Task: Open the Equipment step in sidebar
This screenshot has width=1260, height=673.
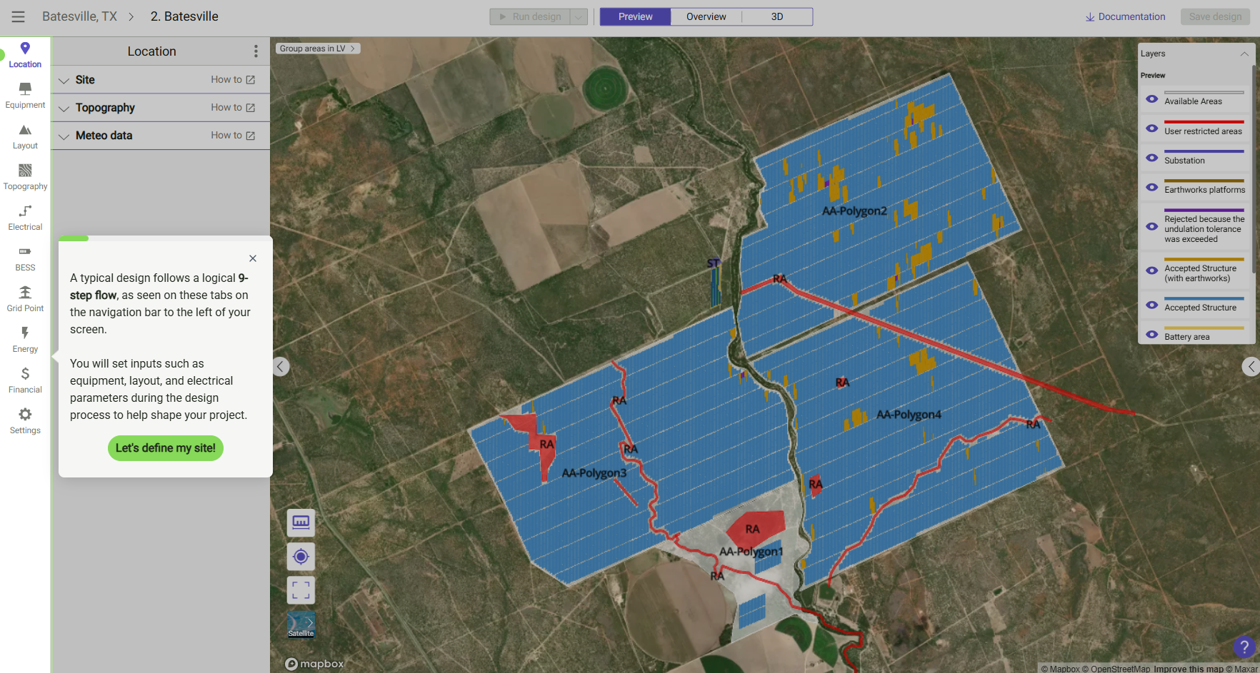Action: 25,95
